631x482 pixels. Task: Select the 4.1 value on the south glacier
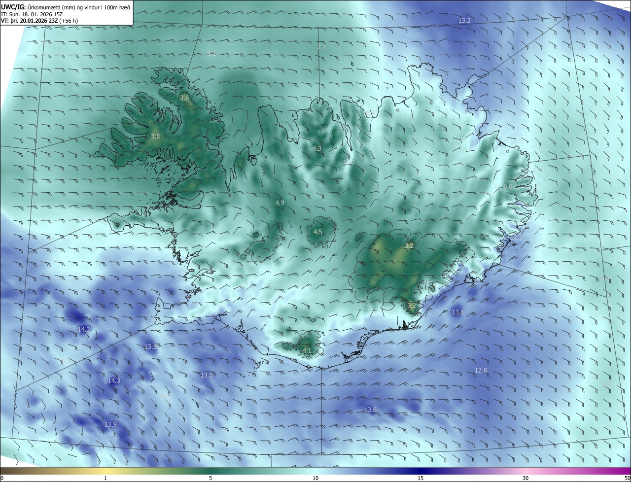click(307, 350)
